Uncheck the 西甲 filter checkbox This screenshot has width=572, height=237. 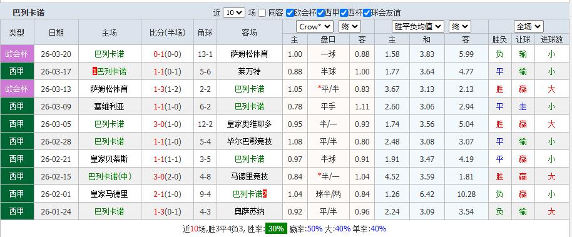coord(320,13)
